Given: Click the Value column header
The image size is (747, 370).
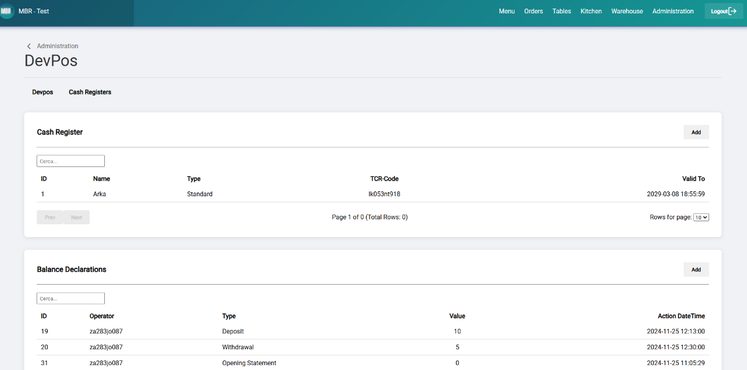Looking at the screenshot, I should point(457,316).
